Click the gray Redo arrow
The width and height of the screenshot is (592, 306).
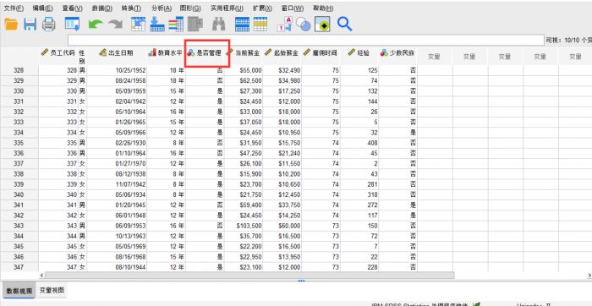tap(116, 25)
